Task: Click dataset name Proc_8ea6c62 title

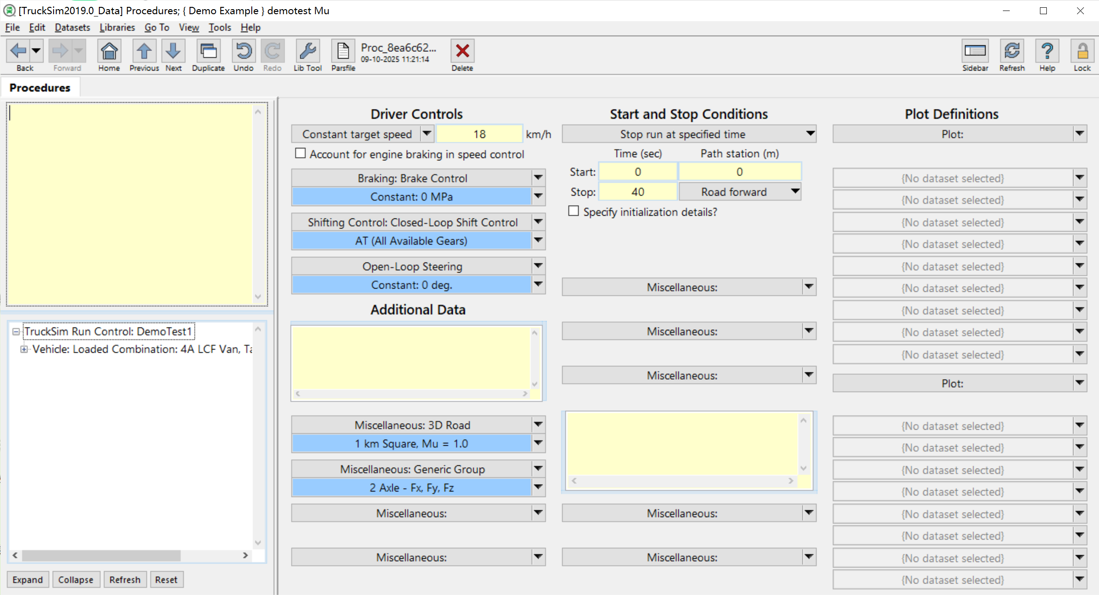Action: (398, 48)
